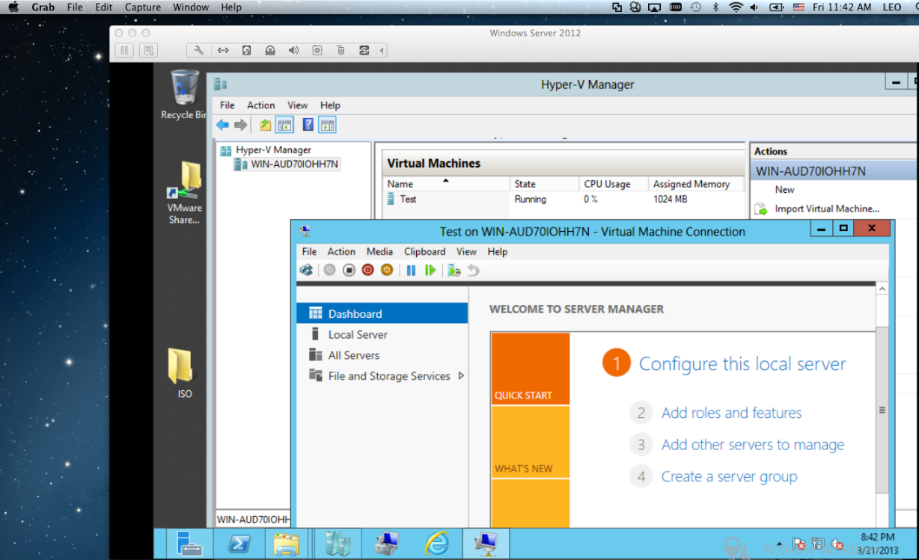The width and height of the screenshot is (919, 560).
Task: Click scroll up arrow in VM Connection
Action: 882,289
